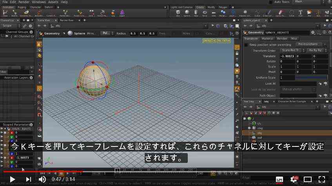Open the Scope dropdown in Channel List

10,26
